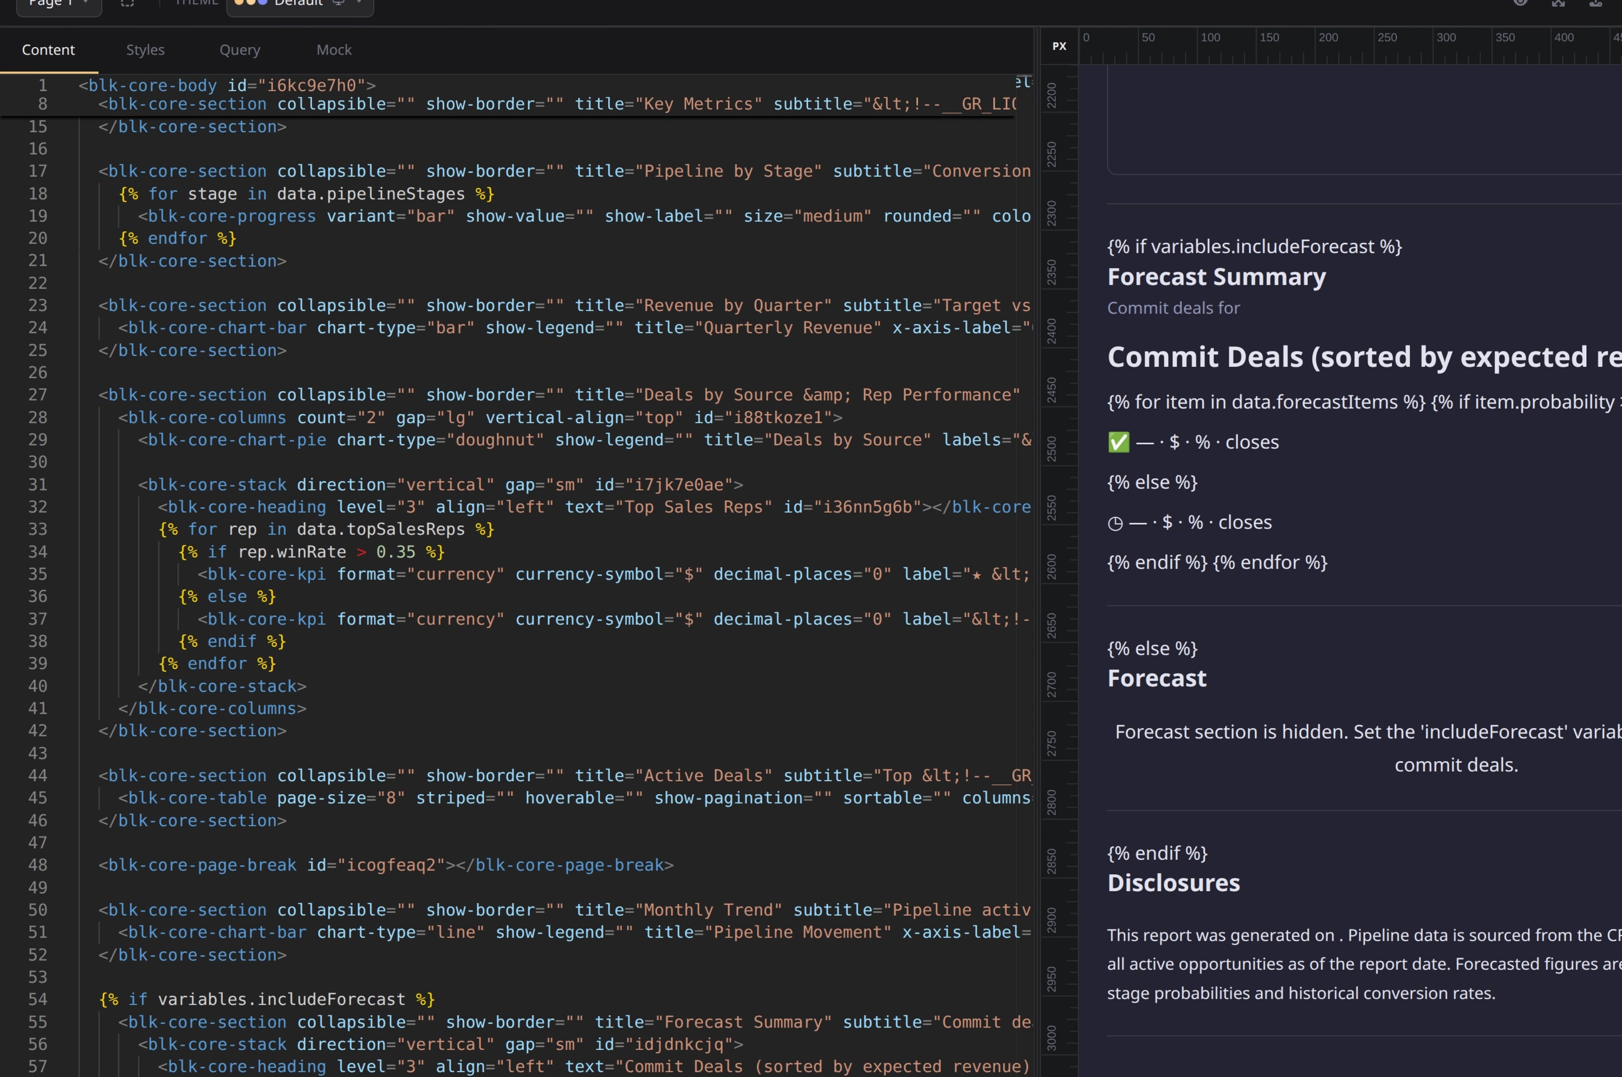This screenshot has width=1622, height=1077.
Task: Click the horizontal ruler at the 200 mark
Action: point(1328,38)
